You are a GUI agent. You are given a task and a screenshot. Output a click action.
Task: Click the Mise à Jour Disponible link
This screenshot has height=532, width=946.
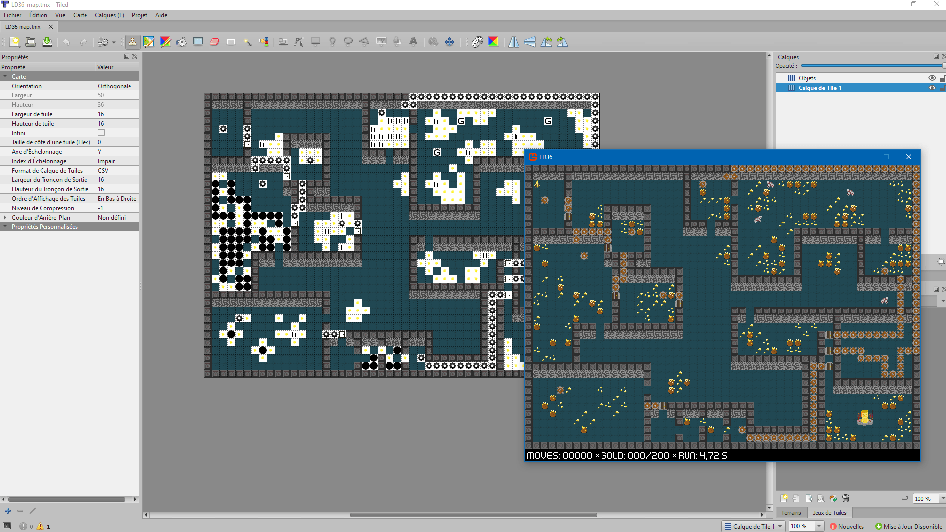pos(908,526)
